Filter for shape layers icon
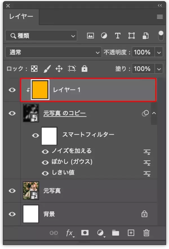 tap(132, 36)
